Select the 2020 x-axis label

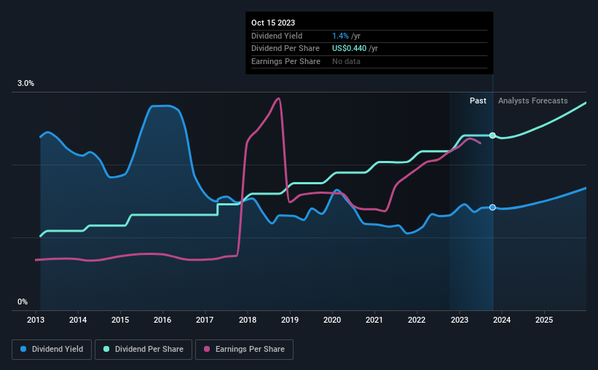click(332, 320)
